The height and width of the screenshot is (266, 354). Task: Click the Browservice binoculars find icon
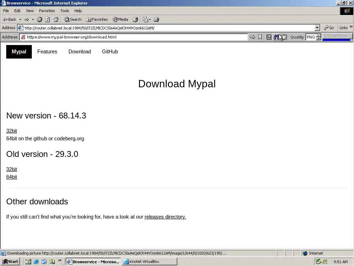[277, 37]
